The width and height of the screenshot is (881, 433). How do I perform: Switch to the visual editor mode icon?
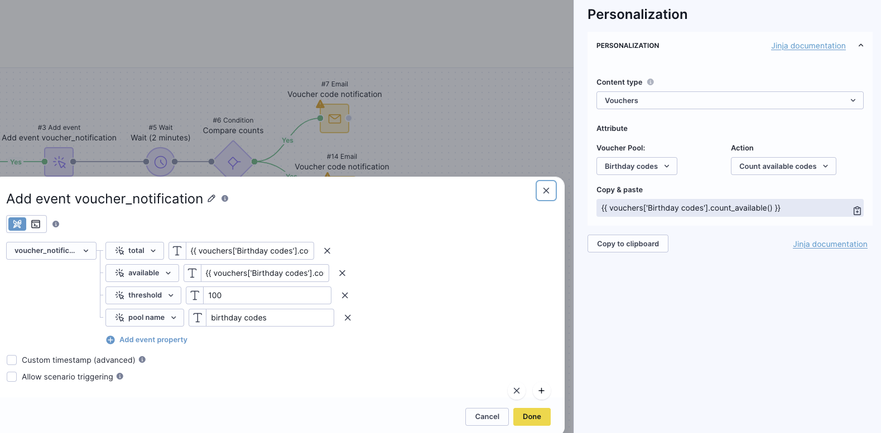[17, 224]
